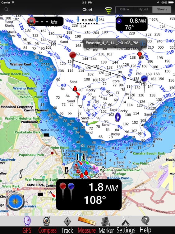
Task: Tap the Help label
Action: (145, 230)
